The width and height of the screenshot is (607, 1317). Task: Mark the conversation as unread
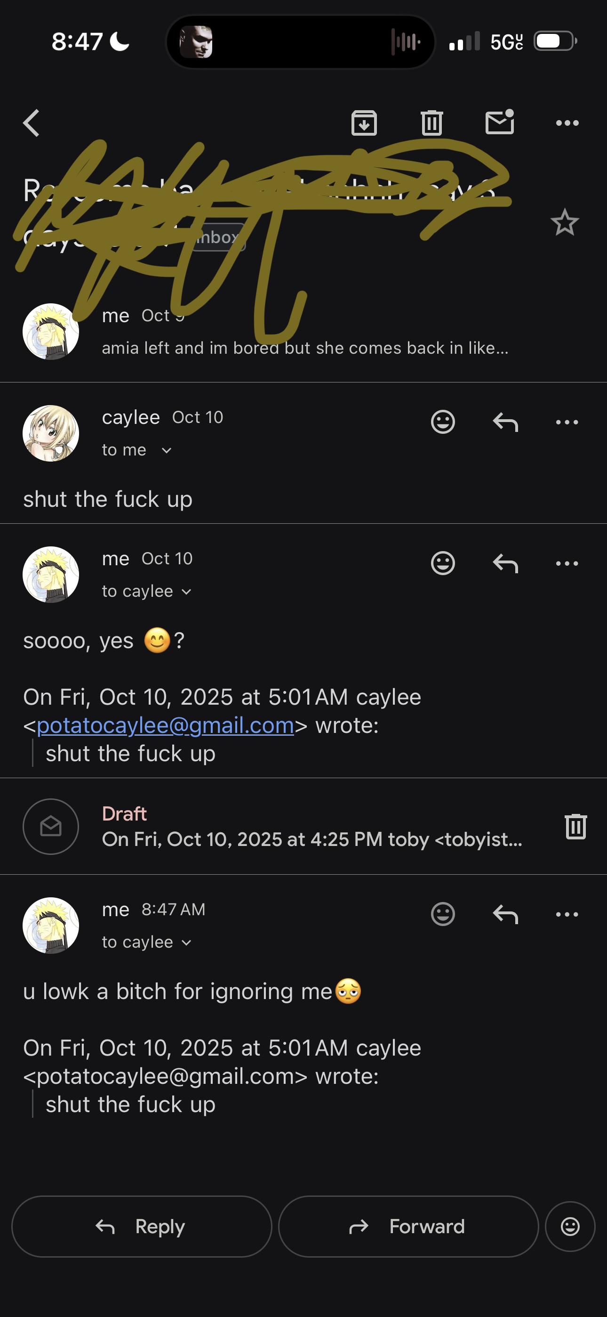(x=499, y=122)
